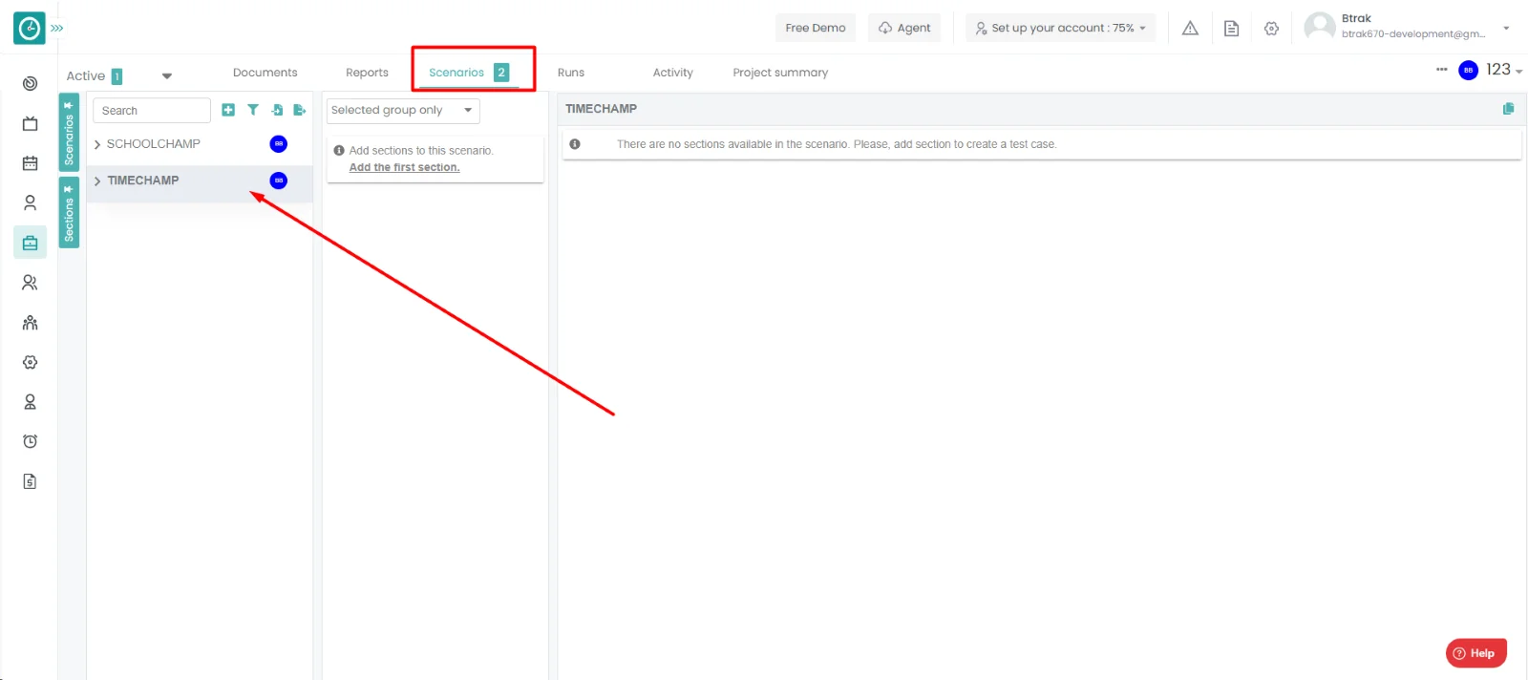Open the 'Selected group only' dropdown

[x=402, y=111]
